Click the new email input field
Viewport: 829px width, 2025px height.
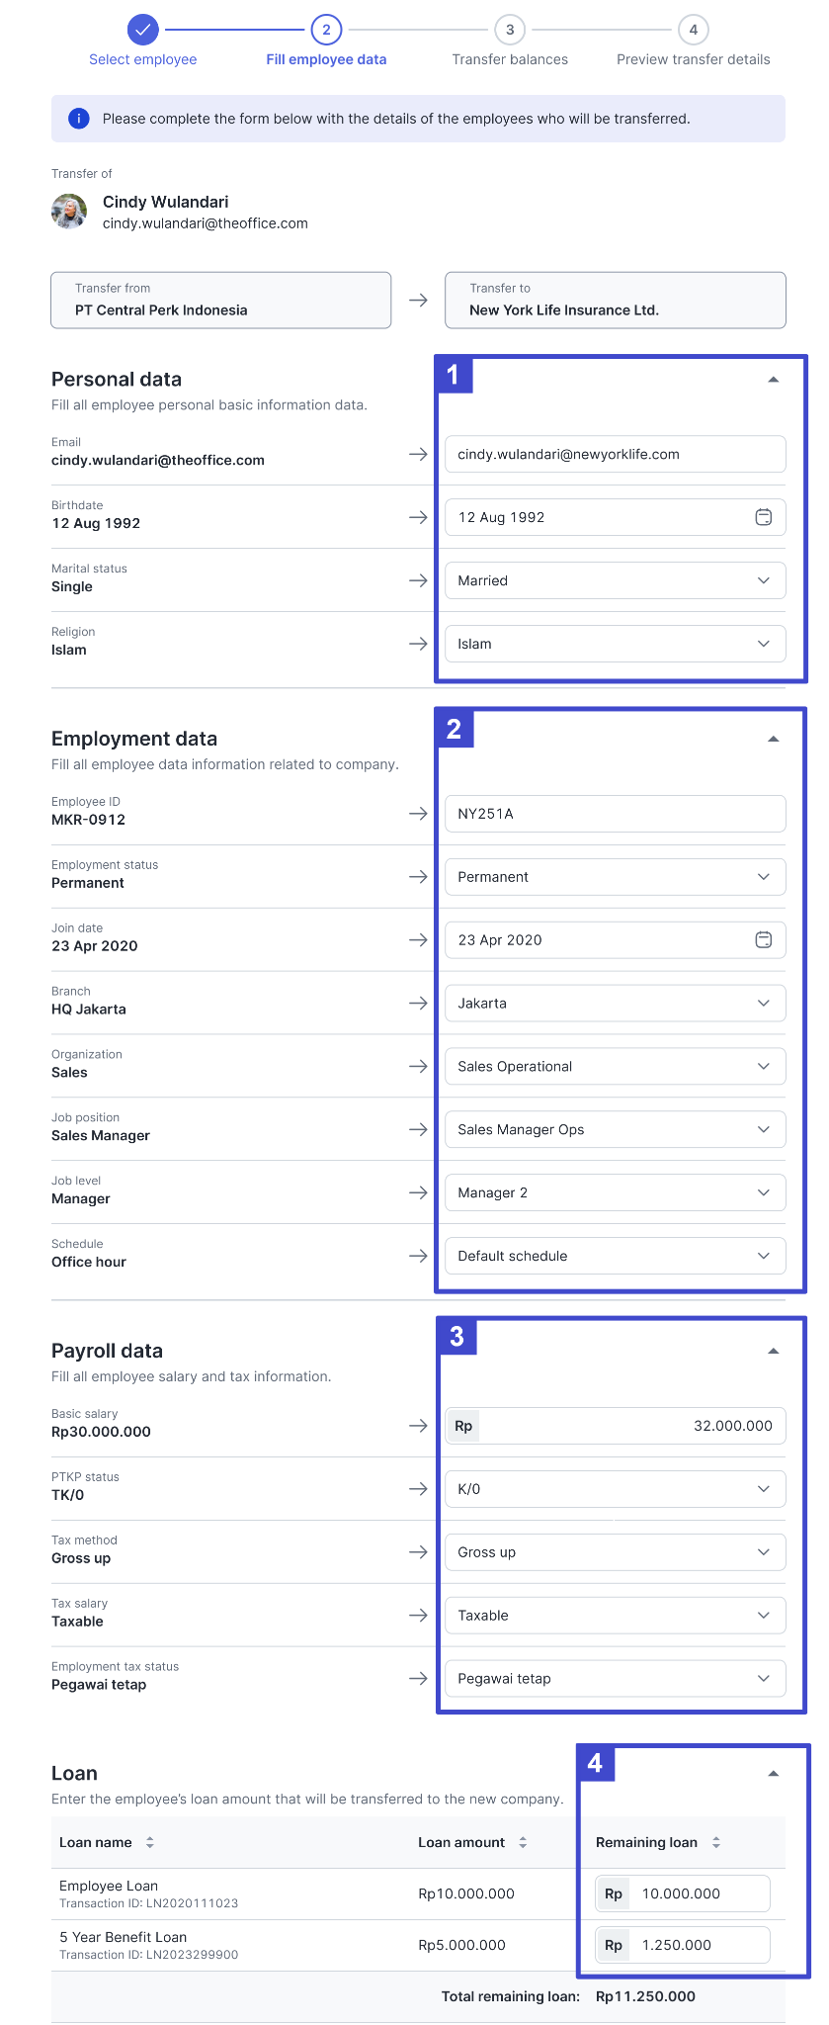click(616, 454)
